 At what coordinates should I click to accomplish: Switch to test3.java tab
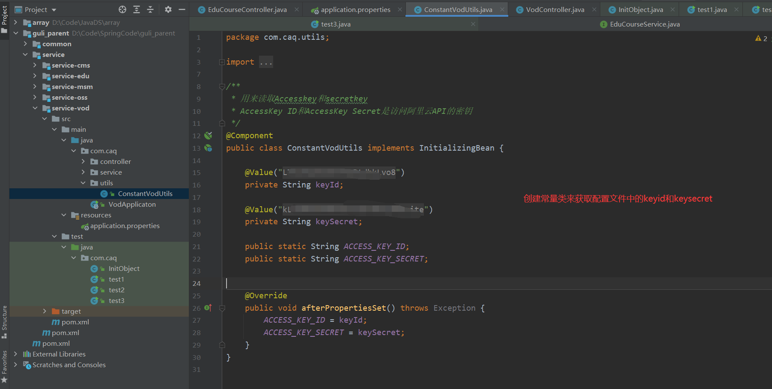(x=336, y=24)
